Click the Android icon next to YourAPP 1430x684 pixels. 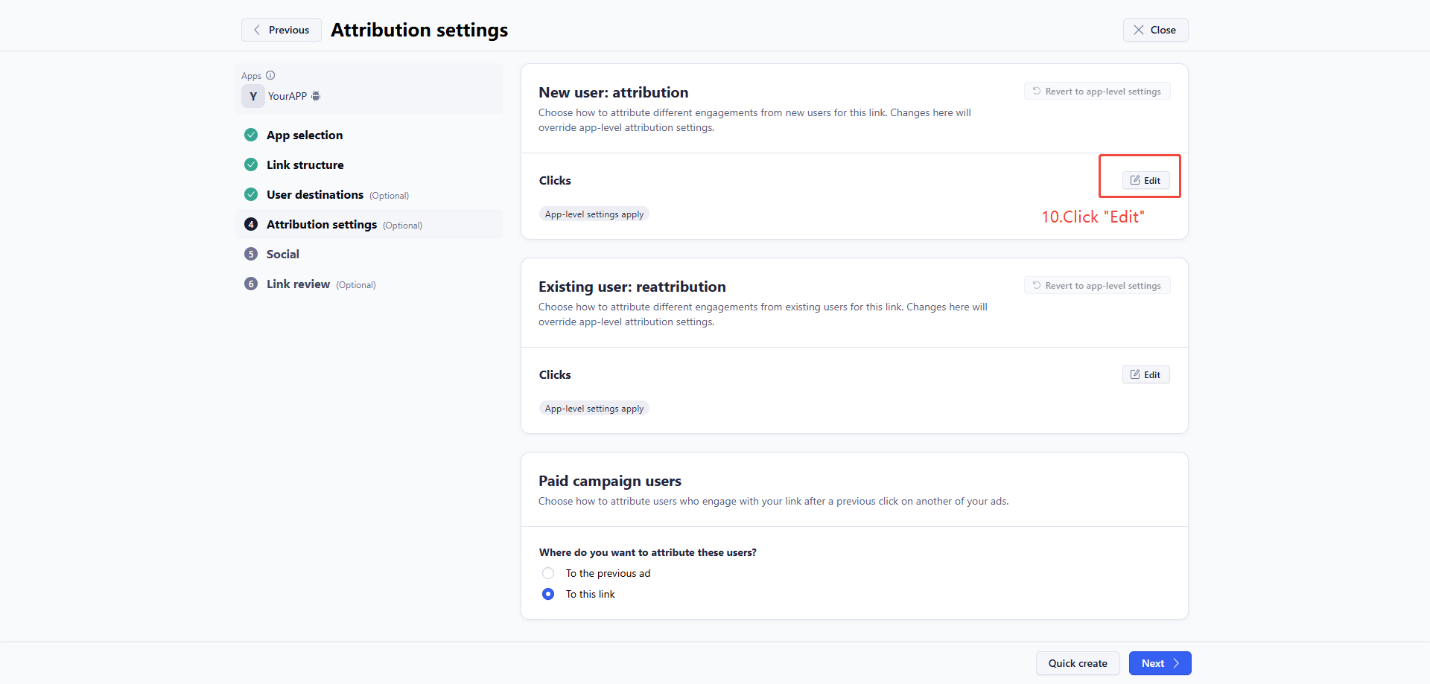[x=316, y=96]
